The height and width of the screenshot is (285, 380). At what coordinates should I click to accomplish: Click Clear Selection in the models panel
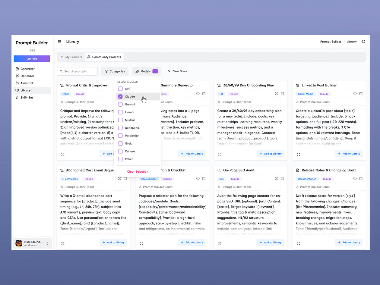click(138, 171)
